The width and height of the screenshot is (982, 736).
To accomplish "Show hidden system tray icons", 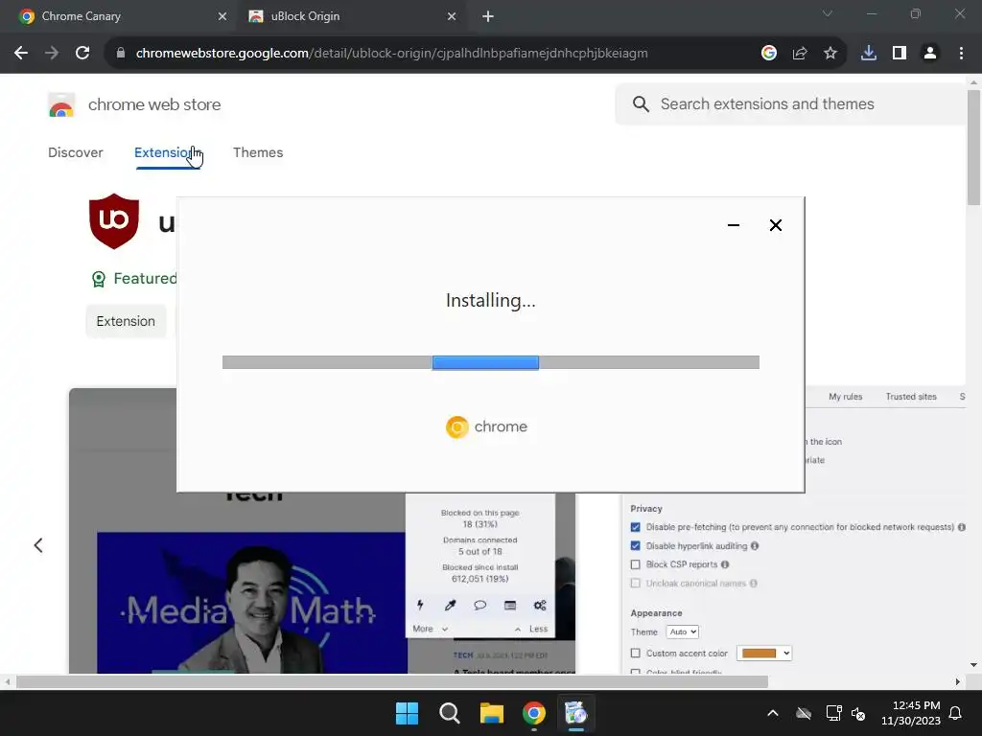I will click(773, 713).
